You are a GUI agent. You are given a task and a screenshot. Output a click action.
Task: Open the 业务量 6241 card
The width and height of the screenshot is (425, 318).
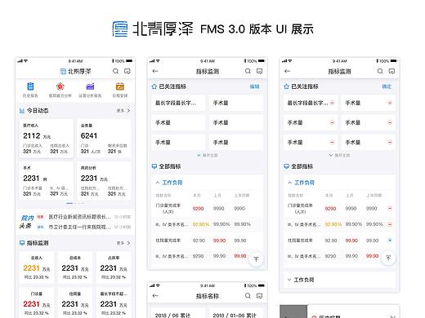[x=104, y=139]
